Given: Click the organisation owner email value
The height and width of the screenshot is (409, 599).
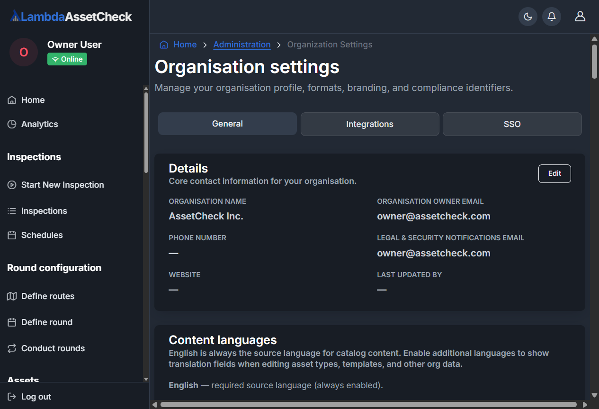Looking at the screenshot, I should [x=434, y=216].
